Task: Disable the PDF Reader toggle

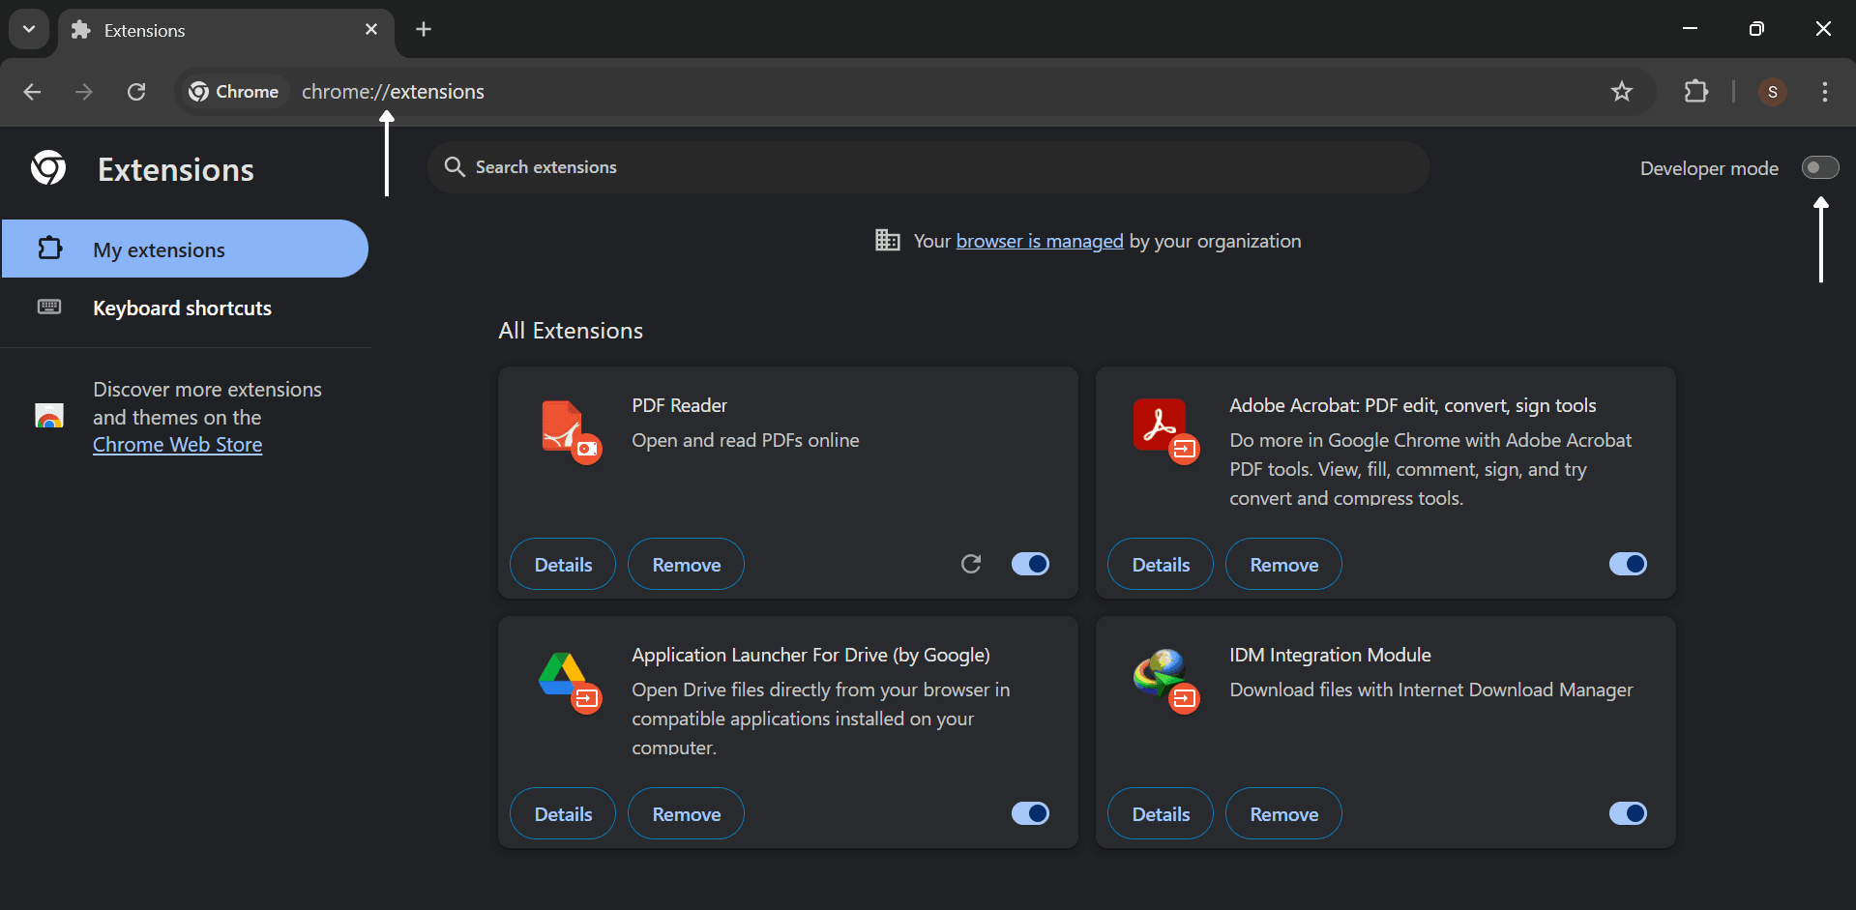Action: click(1030, 564)
